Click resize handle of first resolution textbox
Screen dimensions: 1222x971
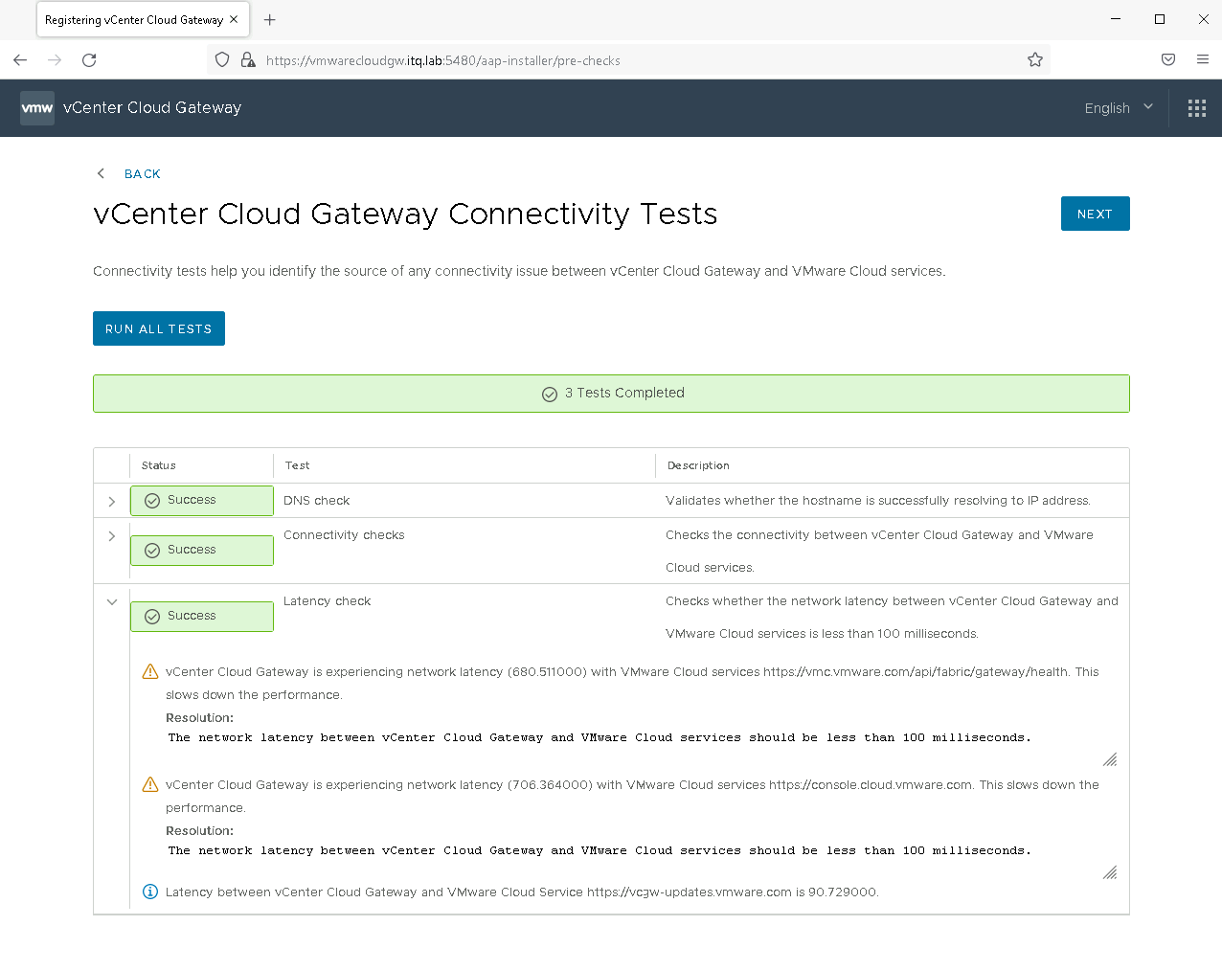pyautogui.click(x=1110, y=760)
